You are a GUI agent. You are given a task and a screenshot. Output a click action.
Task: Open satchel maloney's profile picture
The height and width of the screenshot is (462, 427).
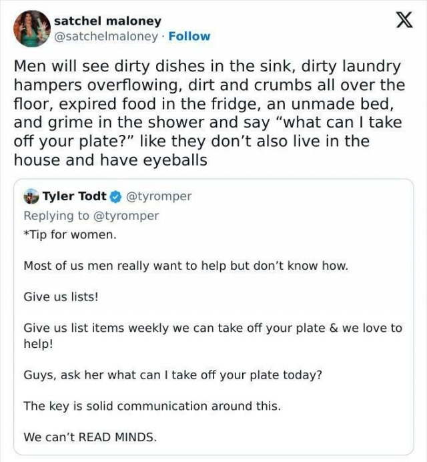31,29
